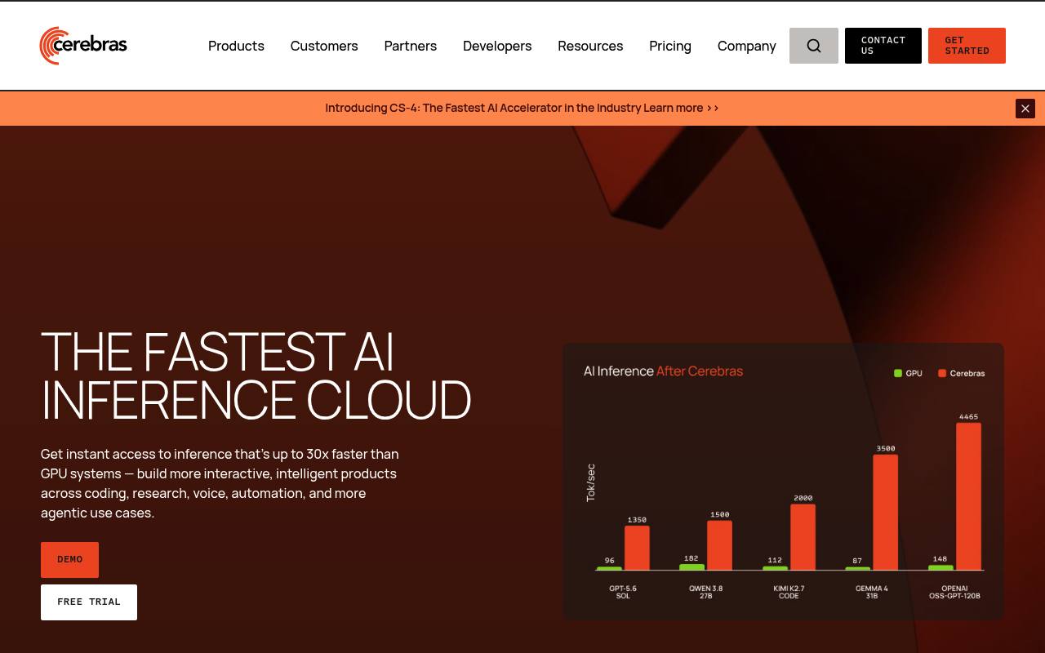Click the green GPU legend swatch
The height and width of the screenshot is (653, 1045).
898,373
